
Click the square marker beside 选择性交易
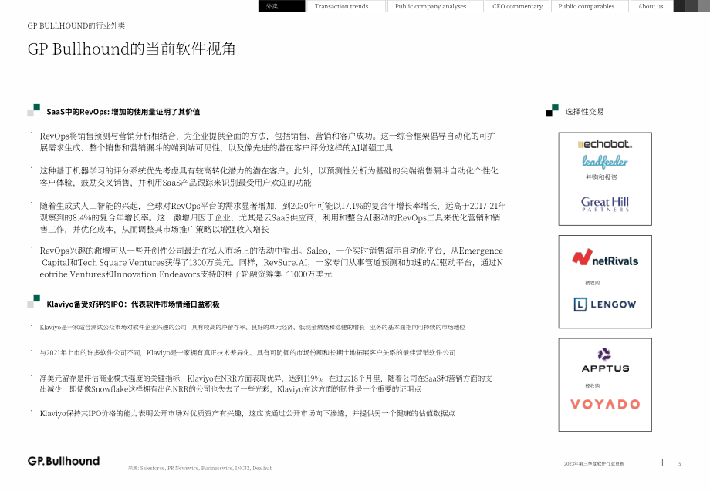pyautogui.click(x=552, y=110)
